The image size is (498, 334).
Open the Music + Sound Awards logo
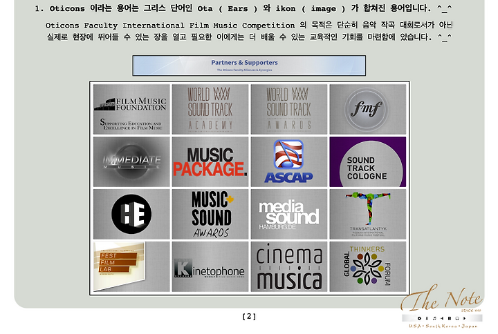(212, 214)
